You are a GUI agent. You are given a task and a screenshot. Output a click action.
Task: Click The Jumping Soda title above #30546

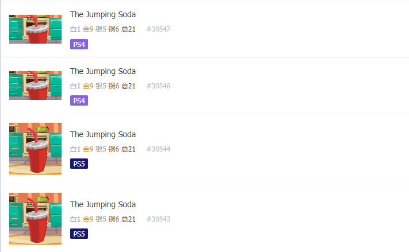pyautogui.click(x=103, y=71)
